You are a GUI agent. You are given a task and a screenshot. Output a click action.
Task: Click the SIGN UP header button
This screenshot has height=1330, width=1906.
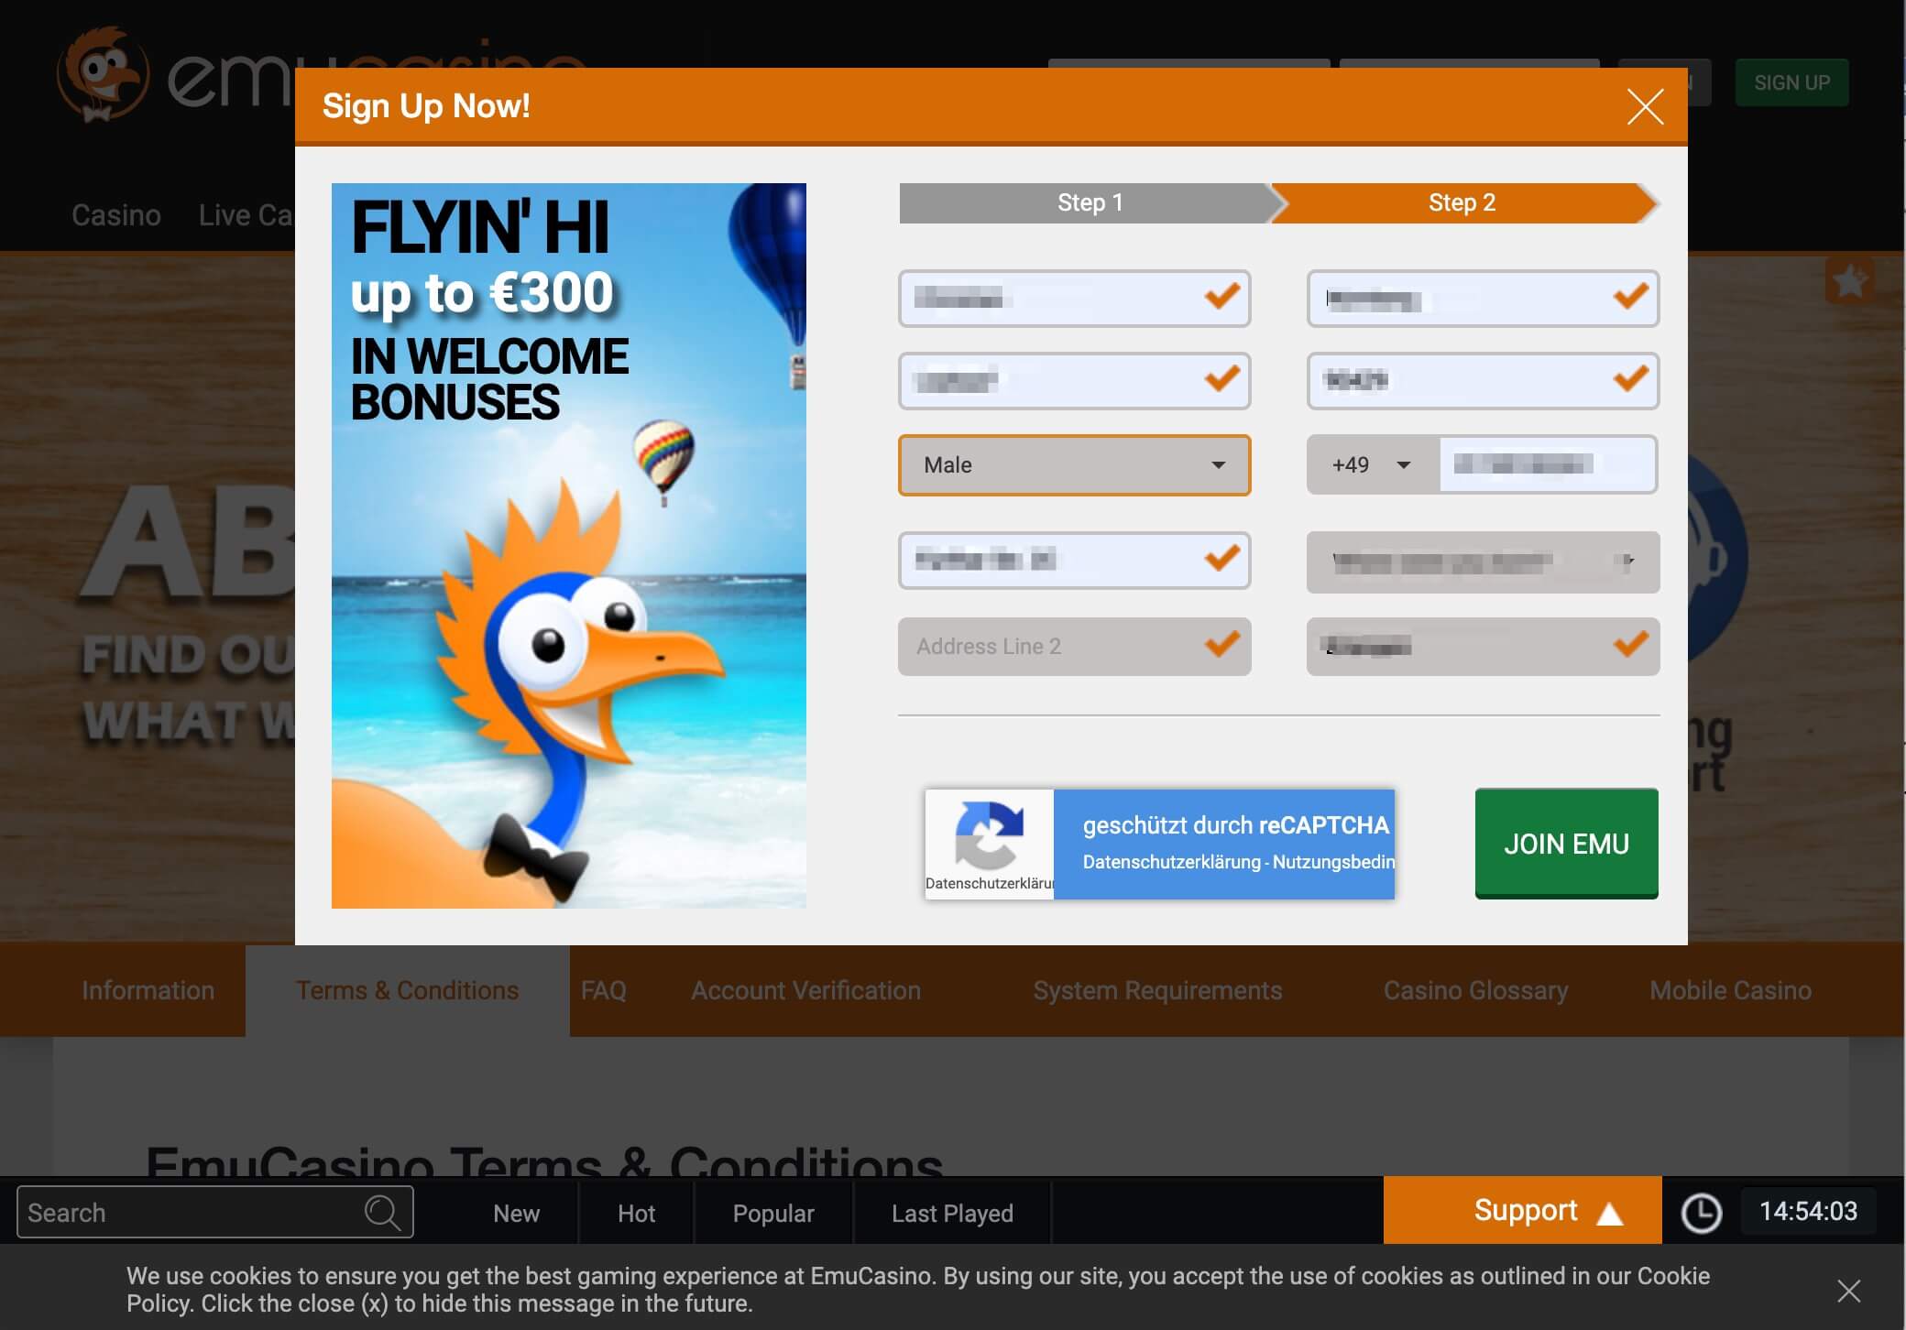[1791, 82]
